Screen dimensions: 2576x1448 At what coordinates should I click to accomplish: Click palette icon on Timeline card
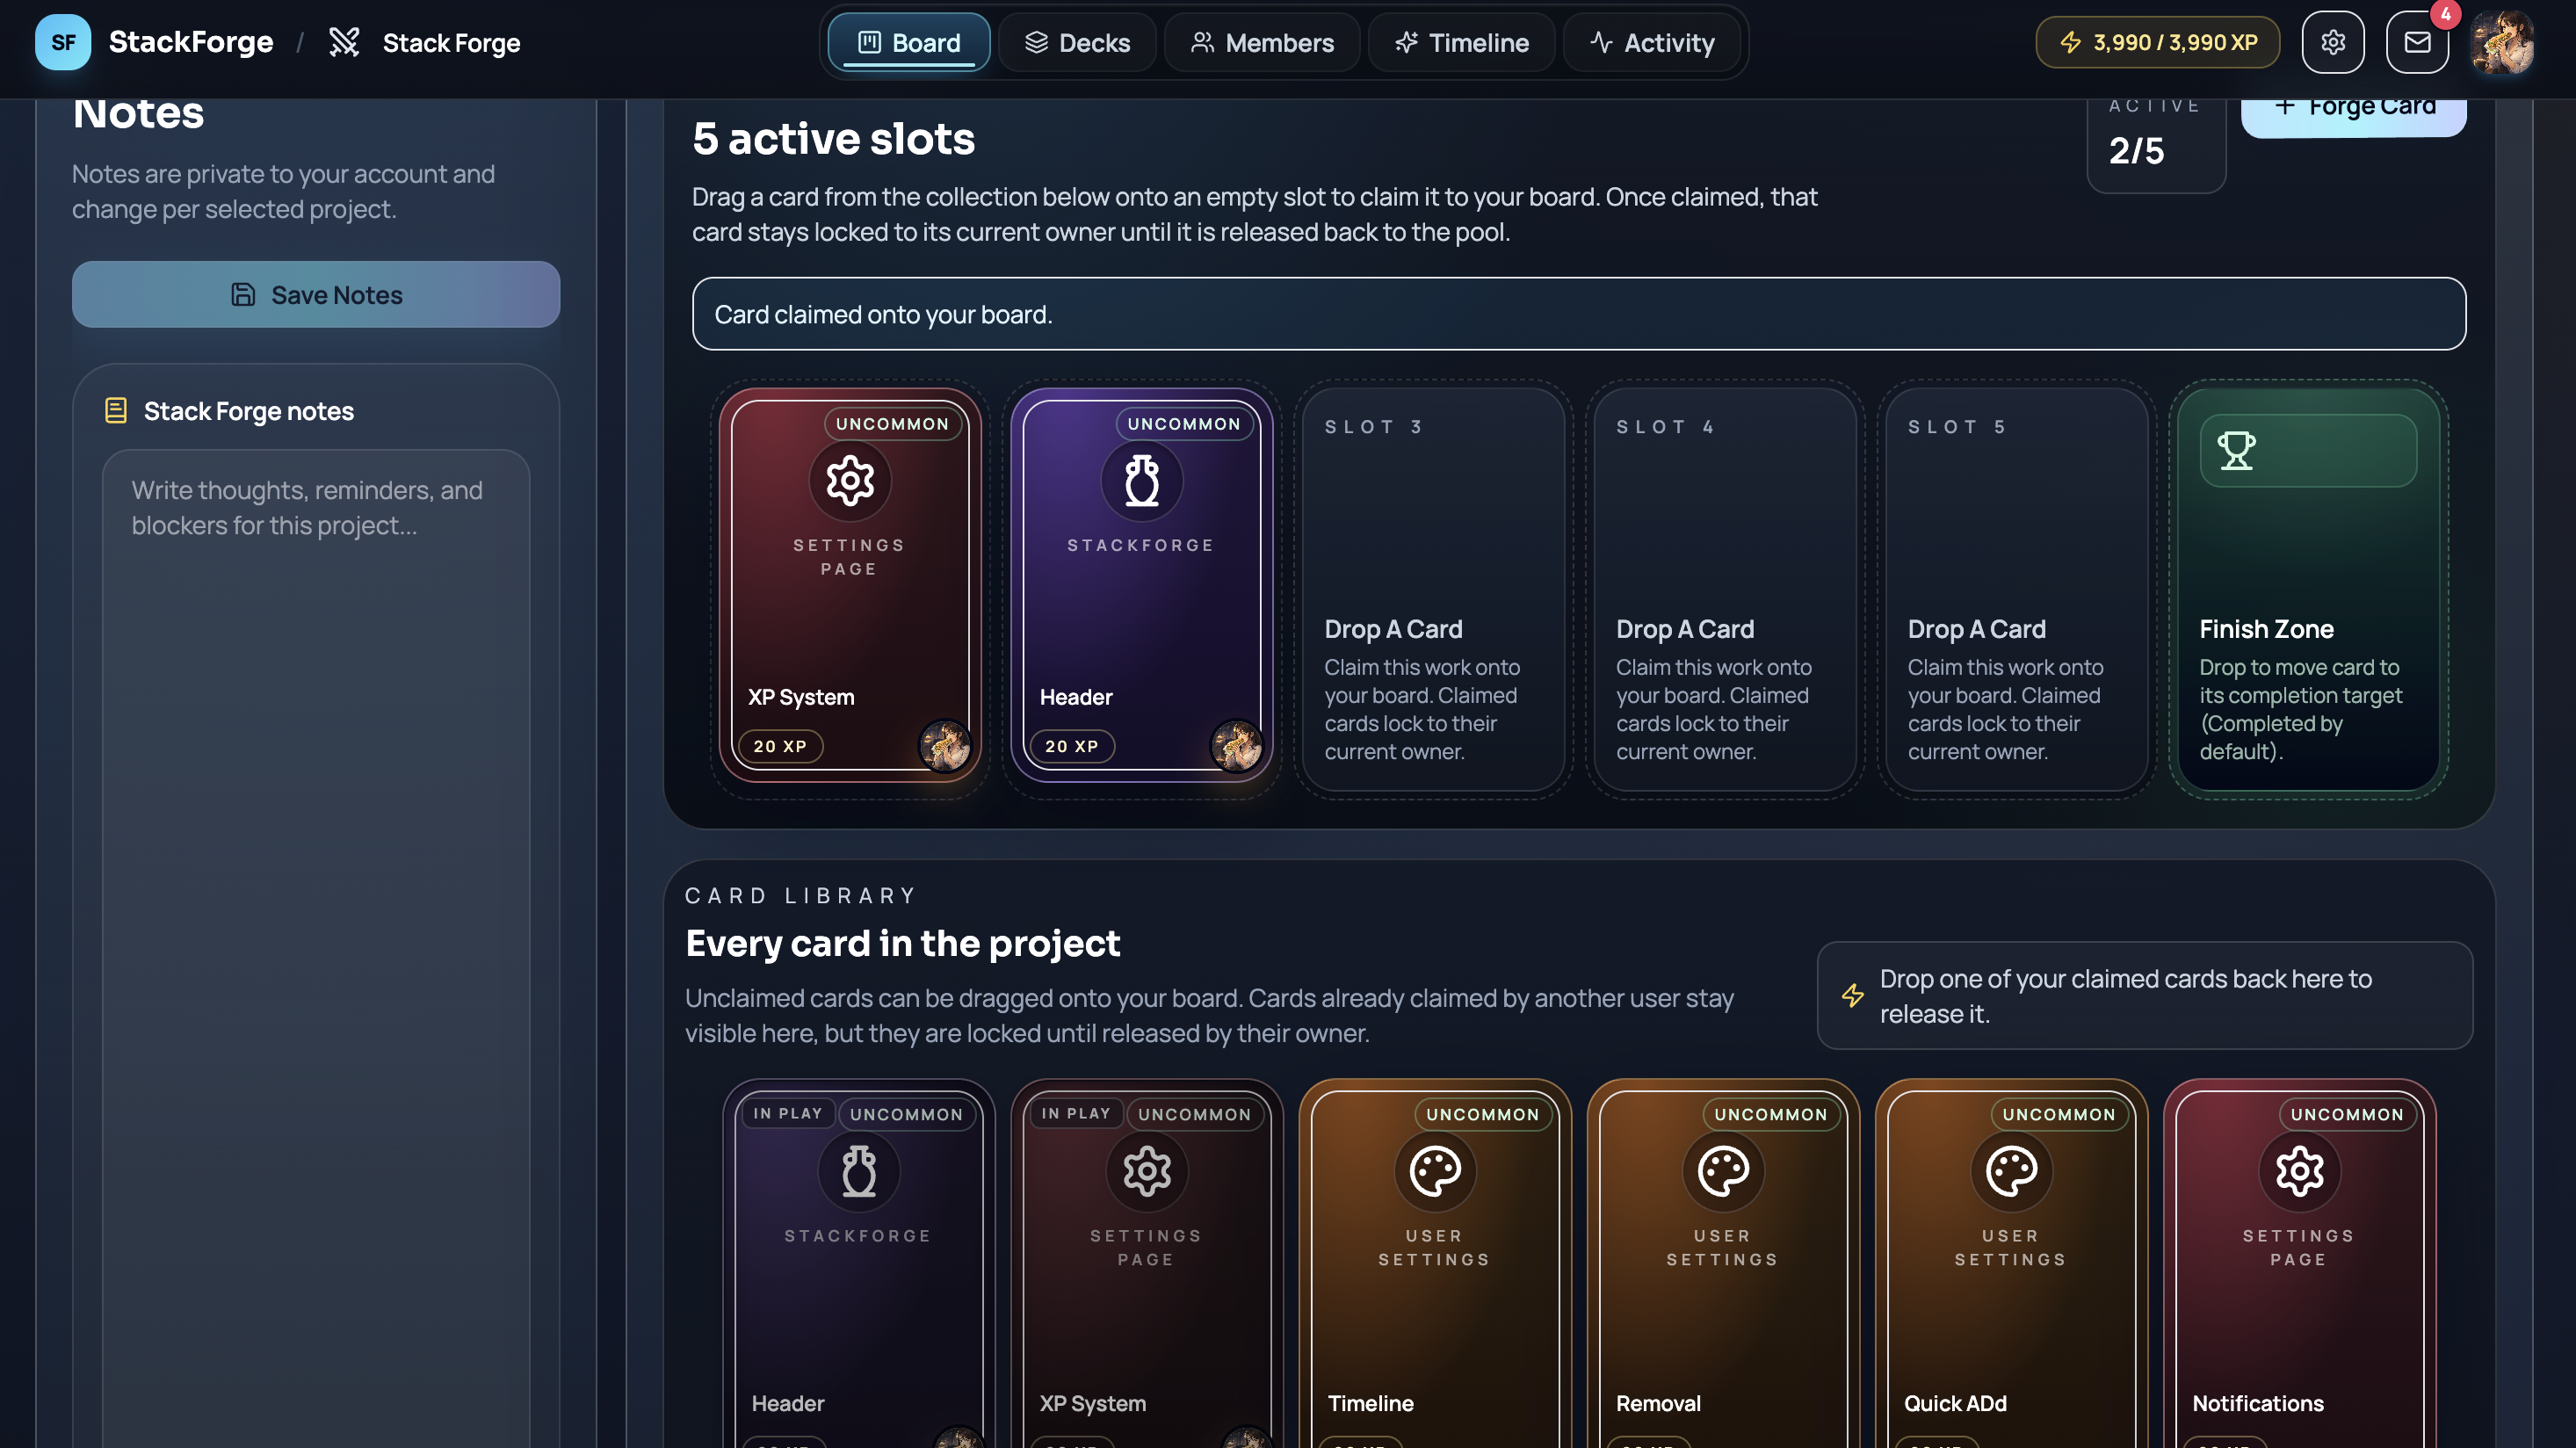click(x=1434, y=1171)
